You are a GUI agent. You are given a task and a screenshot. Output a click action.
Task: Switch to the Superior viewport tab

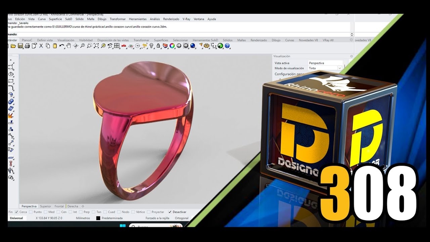click(45, 206)
